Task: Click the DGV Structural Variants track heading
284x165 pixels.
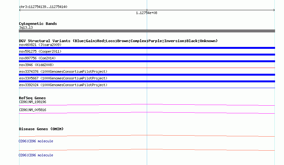Action: [x=118, y=41]
